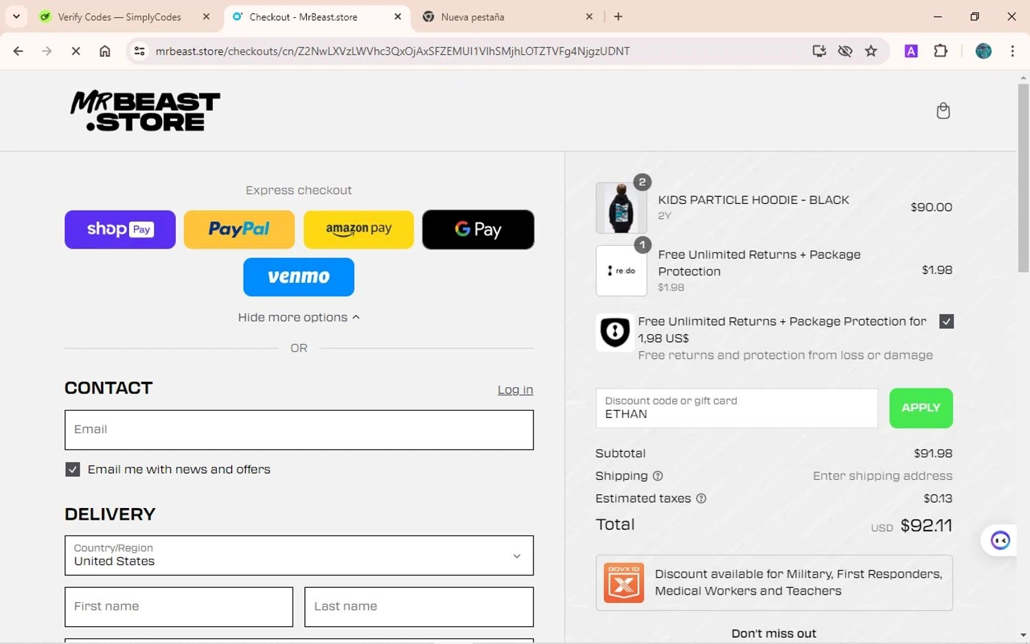Toggle Email me with news and offers
1030x644 pixels.
[72, 470]
